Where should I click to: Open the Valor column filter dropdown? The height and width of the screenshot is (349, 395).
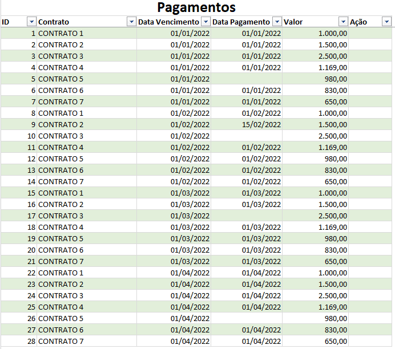coord(343,22)
